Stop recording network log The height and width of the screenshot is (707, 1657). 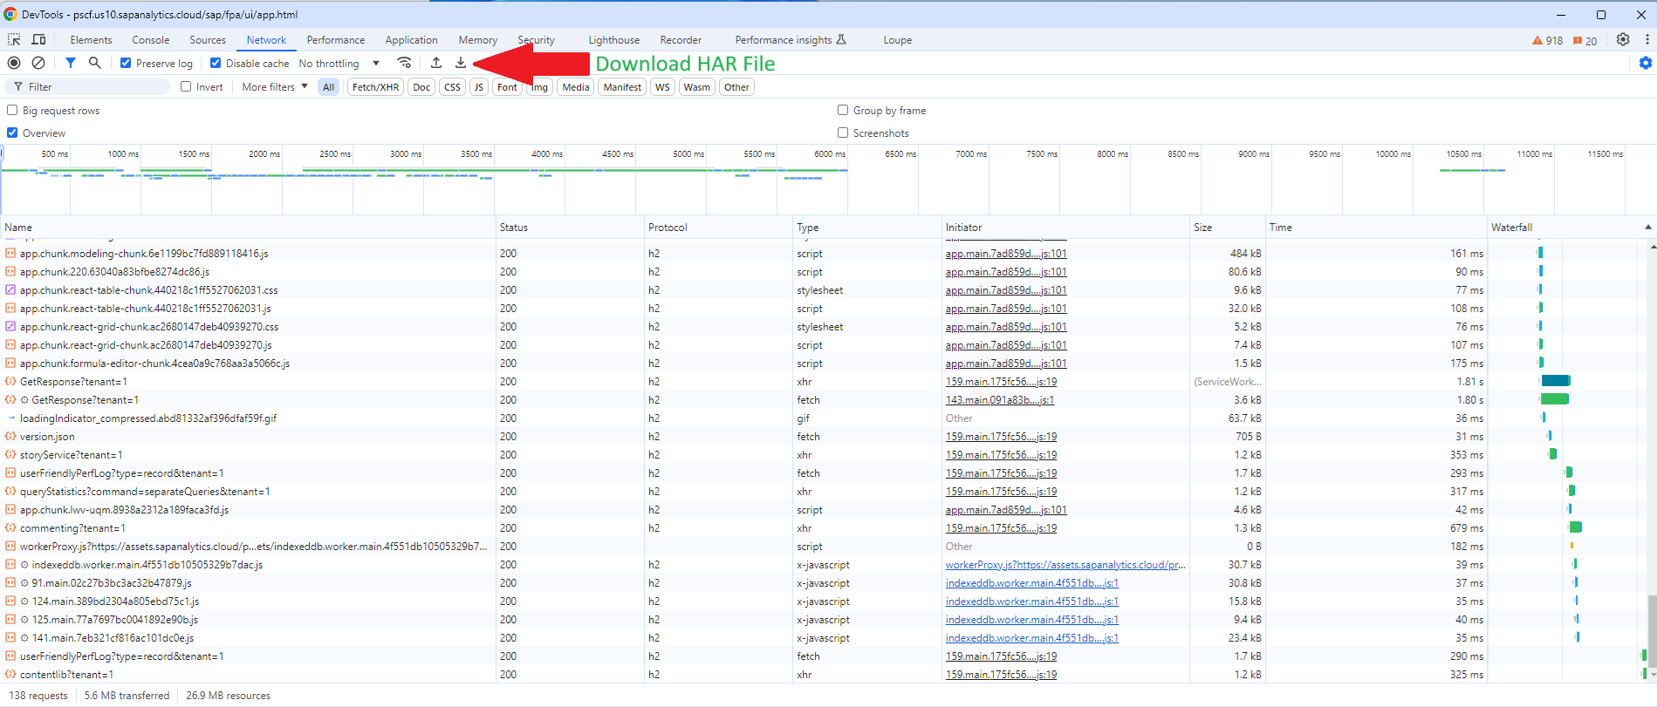coord(14,63)
